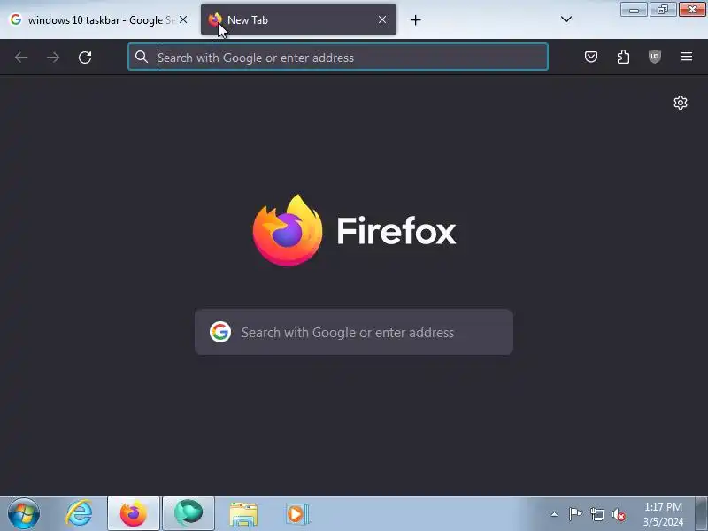Screen dimensions: 708x531
Task: Expand the list all tabs chevron
Action: [566, 19]
